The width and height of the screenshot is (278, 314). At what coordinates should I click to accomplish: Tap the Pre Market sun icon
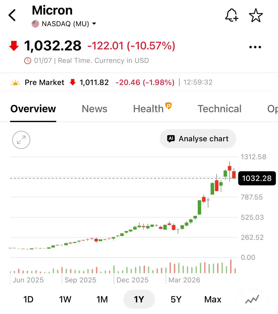pyautogui.click(x=15, y=83)
